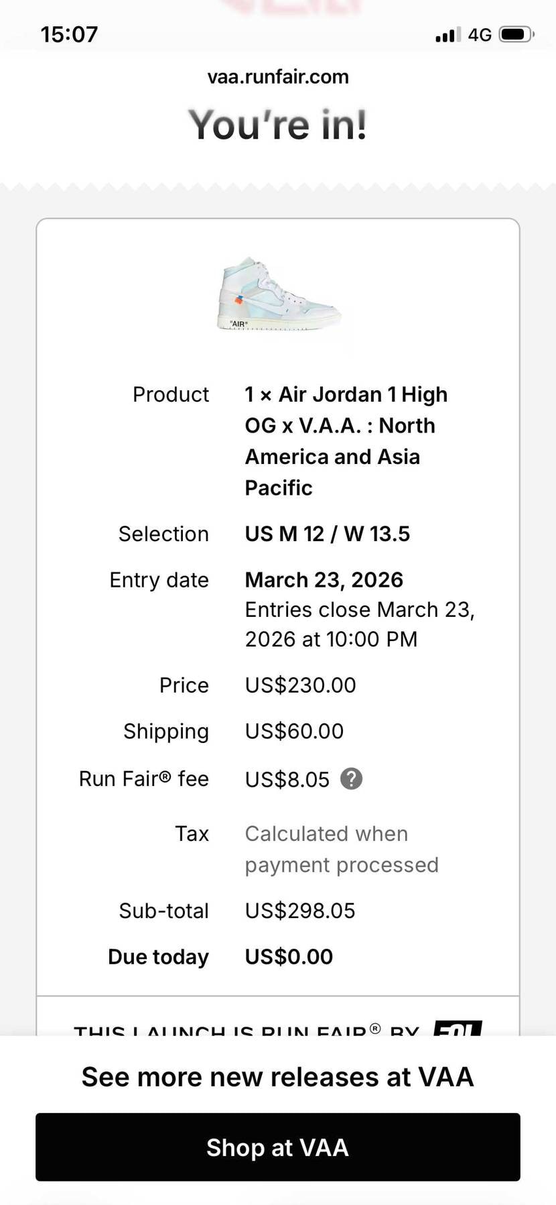The width and height of the screenshot is (556, 1205).
Task: Select the Air Jordan 1 product name
Action: [x=346, y=441]
